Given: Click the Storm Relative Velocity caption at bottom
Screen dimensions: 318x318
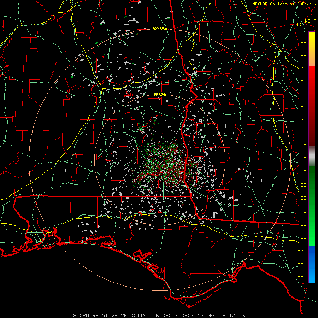Looking at the screenshot, I should (159, 316).
